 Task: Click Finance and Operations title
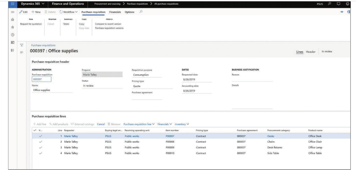click(68, 4)
